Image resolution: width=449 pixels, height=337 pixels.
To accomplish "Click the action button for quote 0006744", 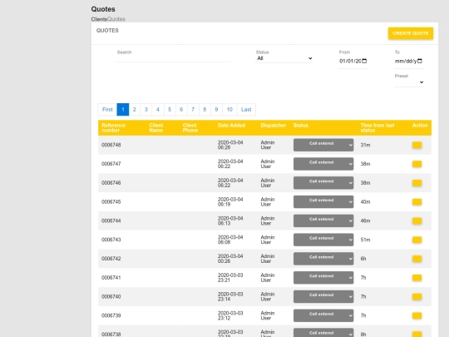I will 417,221.
